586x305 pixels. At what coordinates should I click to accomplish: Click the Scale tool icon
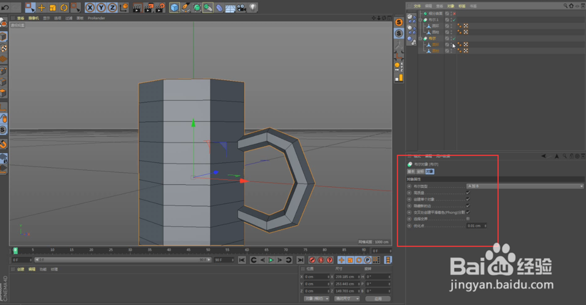(53, 8)
